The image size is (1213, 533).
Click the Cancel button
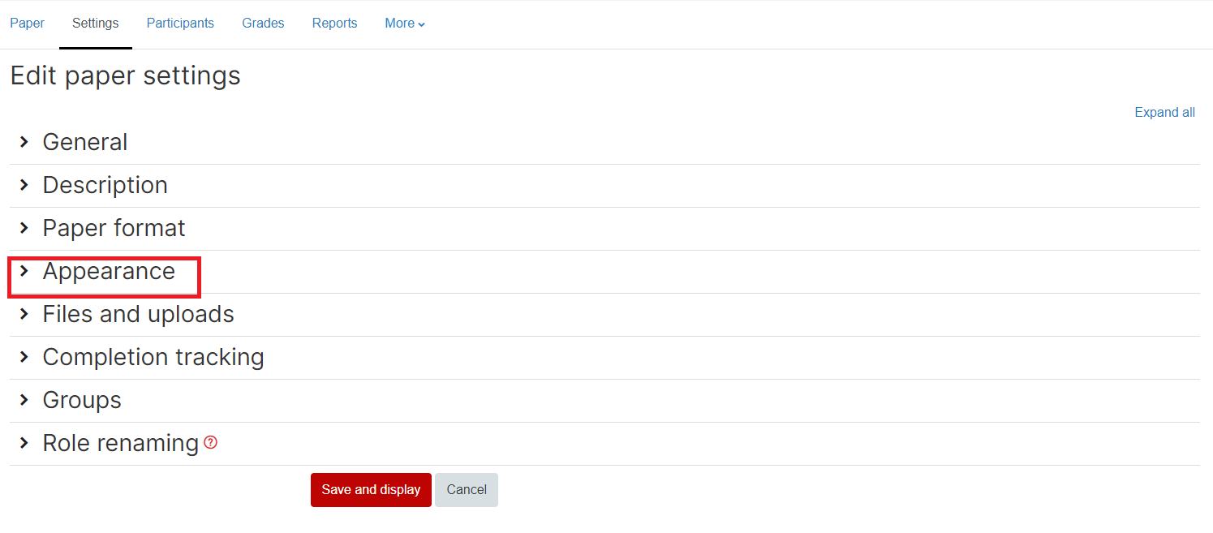click(467, 490)
